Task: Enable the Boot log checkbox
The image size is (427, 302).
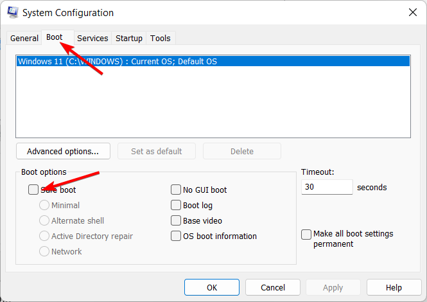Action: coord(176,205)
